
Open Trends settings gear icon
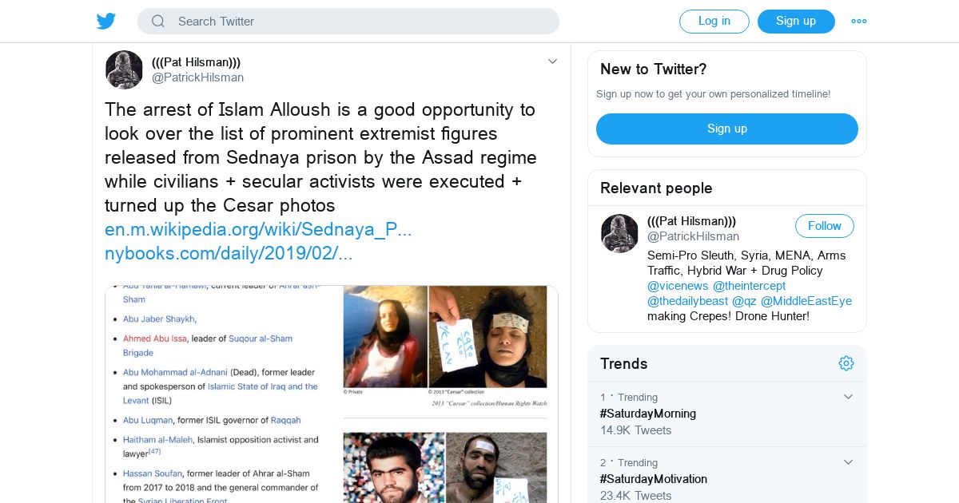pyautogui.click(x=846, y=363)
